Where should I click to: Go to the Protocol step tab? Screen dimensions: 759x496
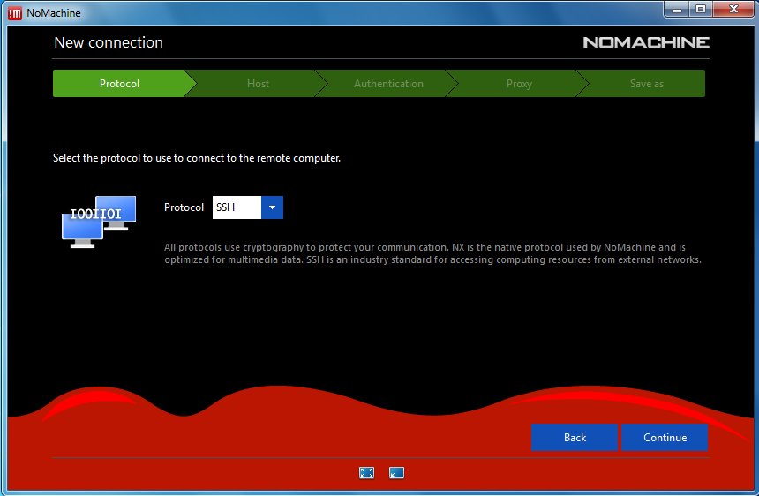click(x=119, y=84)
